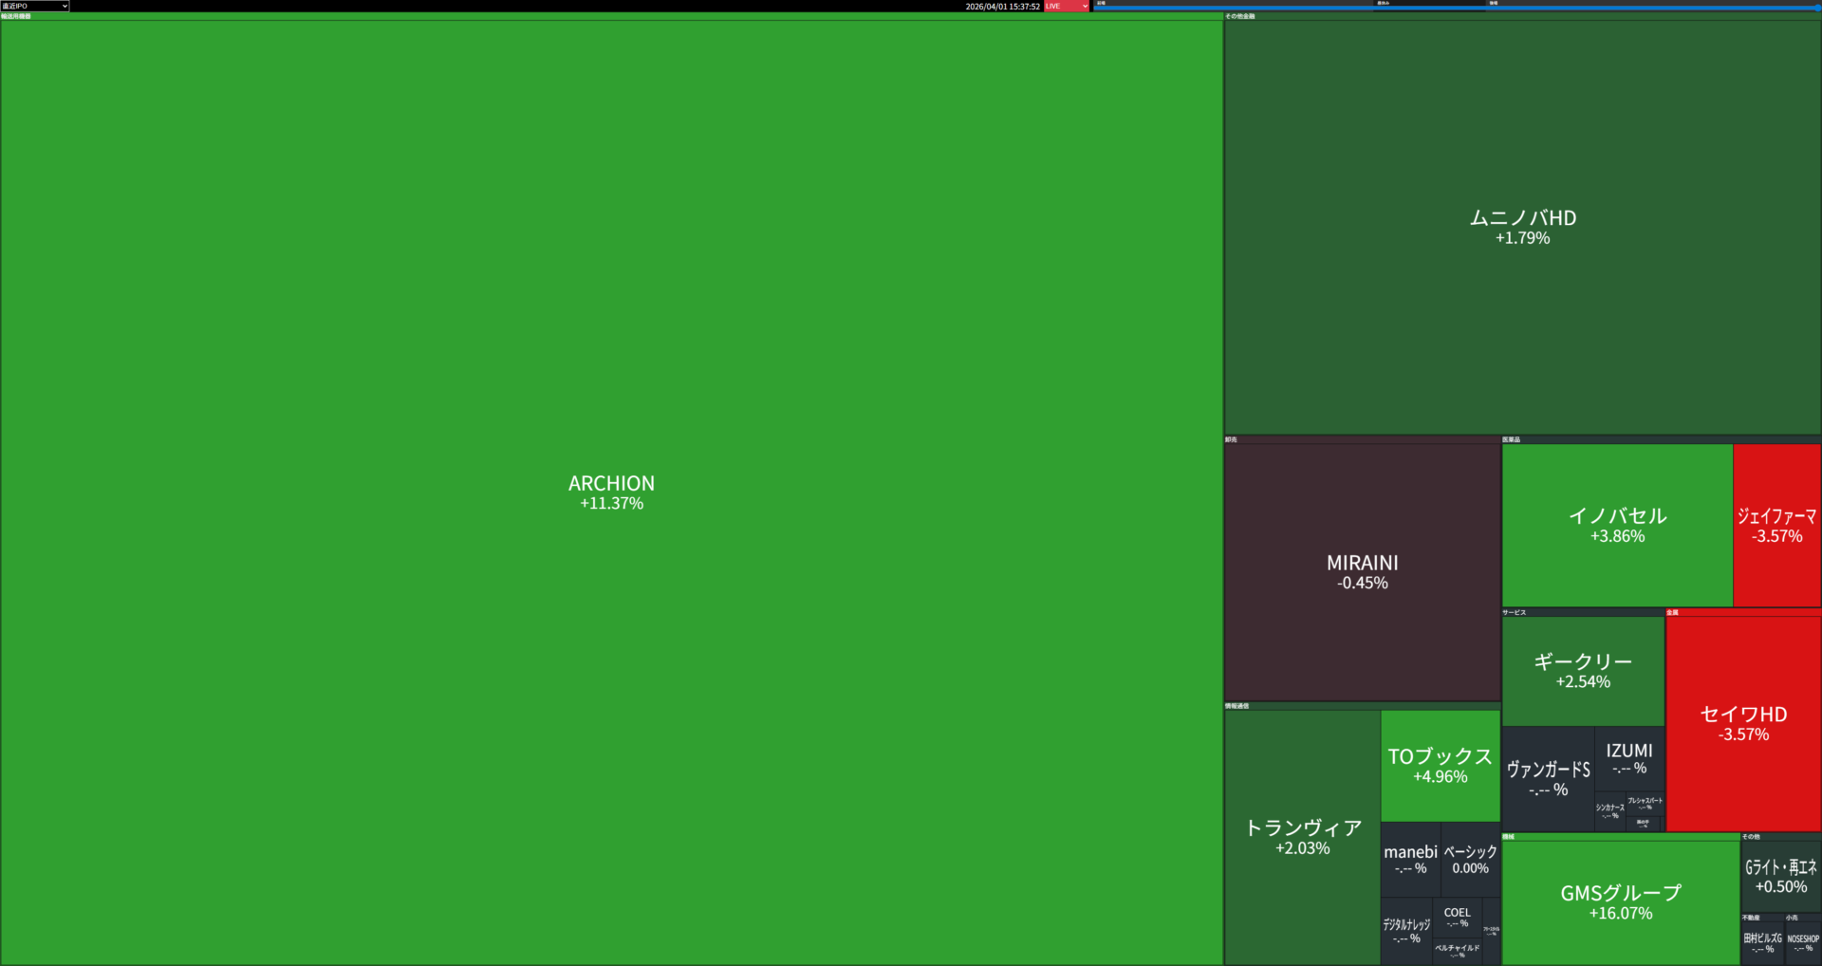Open the 直近IPO category dropdown

34,6
